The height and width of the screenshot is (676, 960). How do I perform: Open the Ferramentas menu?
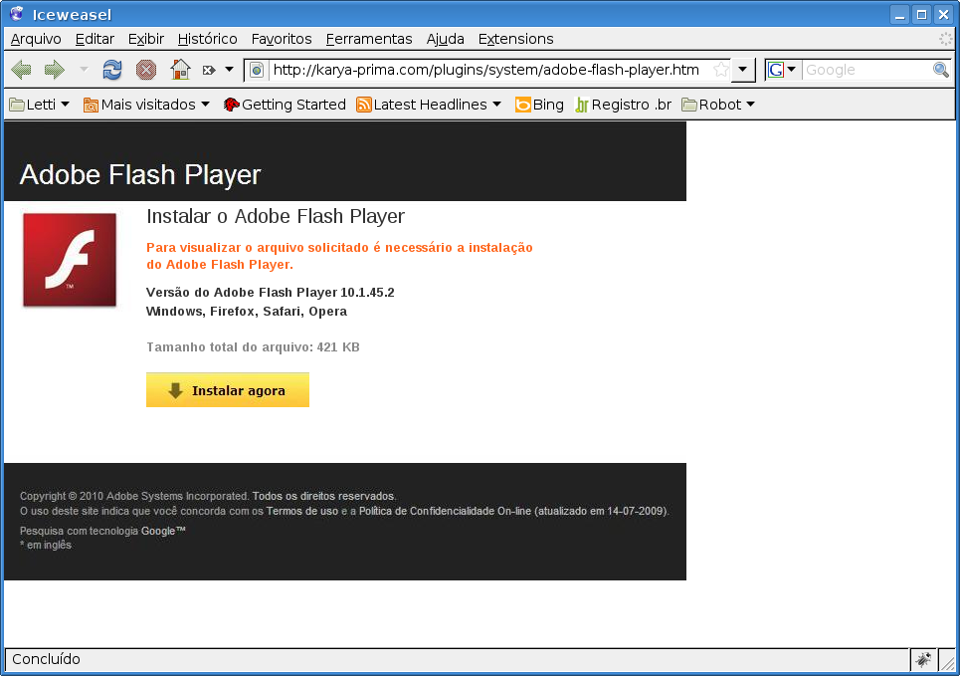click(369, 39)
